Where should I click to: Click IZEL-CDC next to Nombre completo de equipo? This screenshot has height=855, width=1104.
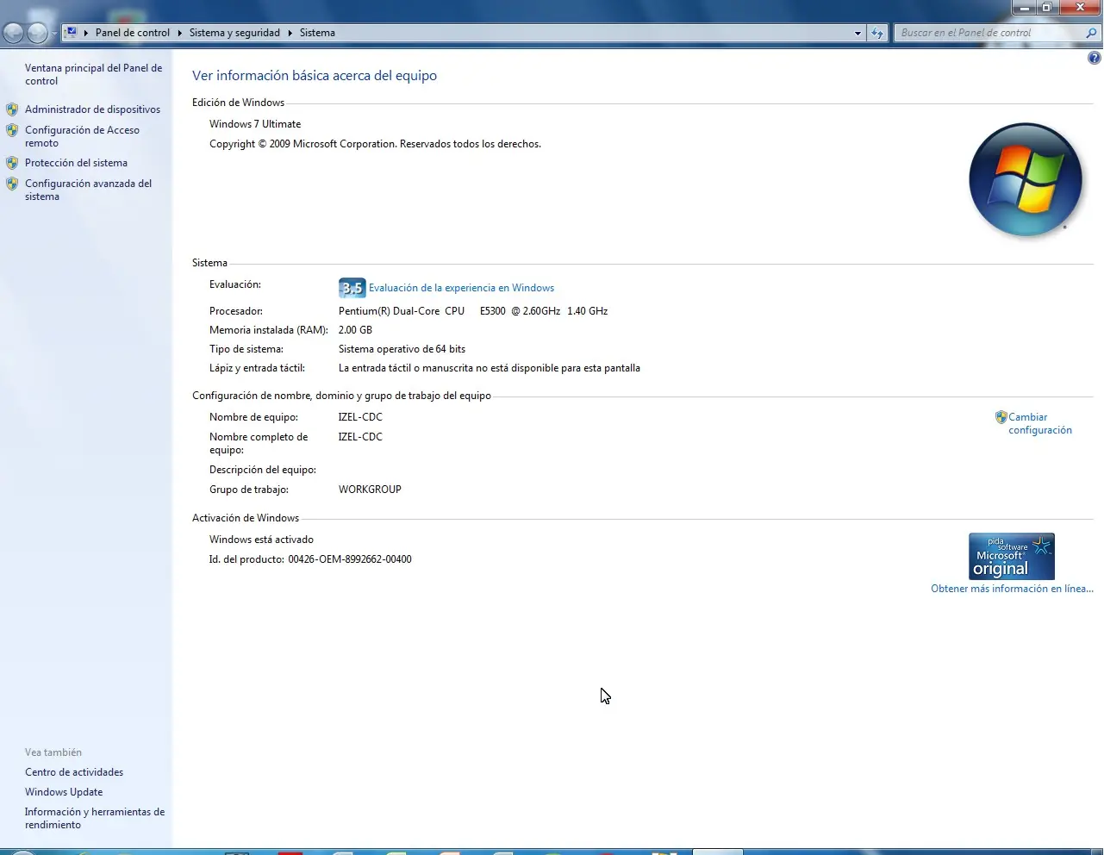tap(360, 437)
